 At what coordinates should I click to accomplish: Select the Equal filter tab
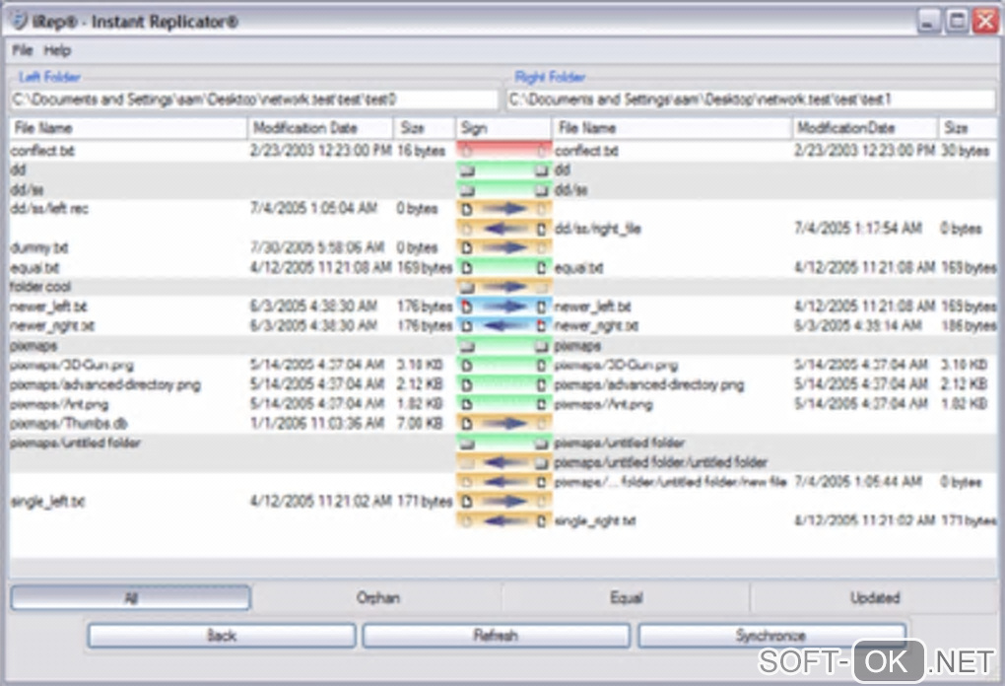point(627,598)
